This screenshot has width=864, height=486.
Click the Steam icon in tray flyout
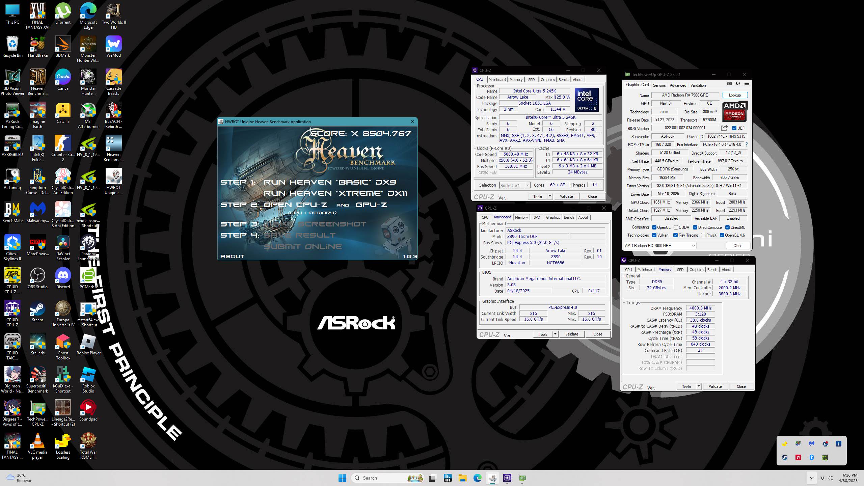[x=785, y=457]
